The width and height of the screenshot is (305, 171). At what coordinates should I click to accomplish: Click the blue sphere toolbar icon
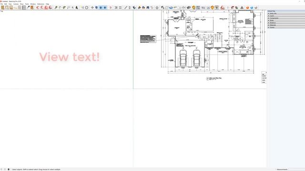click(252, 8)
